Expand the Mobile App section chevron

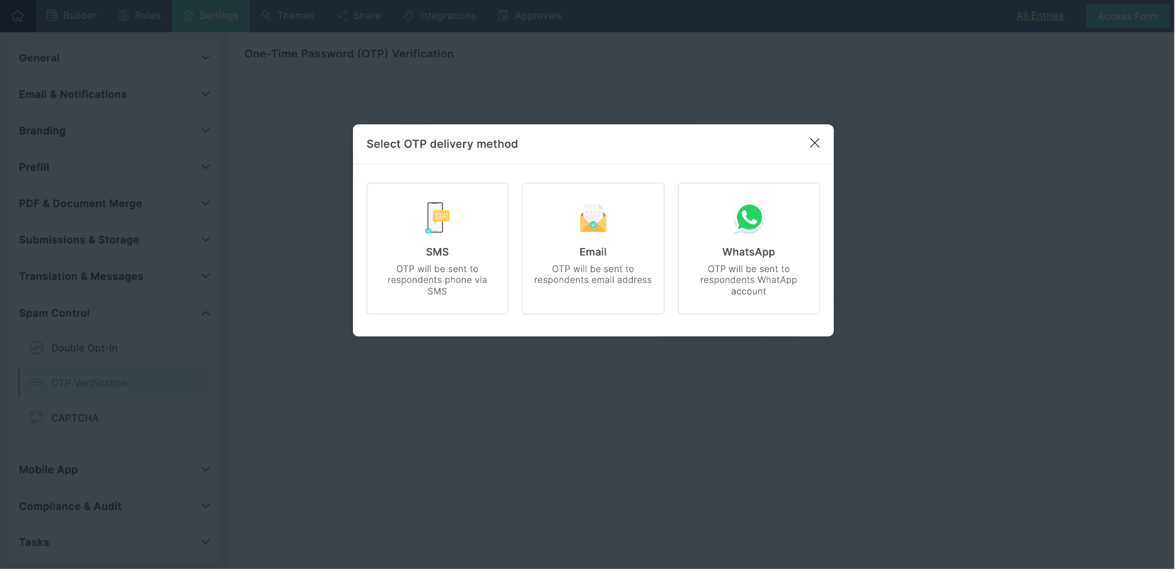coord(206,470)
